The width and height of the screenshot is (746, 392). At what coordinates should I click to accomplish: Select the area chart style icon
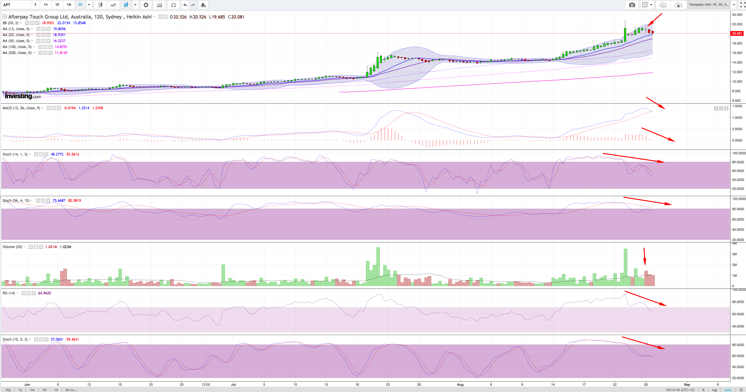pyautogui.click(x=113, y=5)
